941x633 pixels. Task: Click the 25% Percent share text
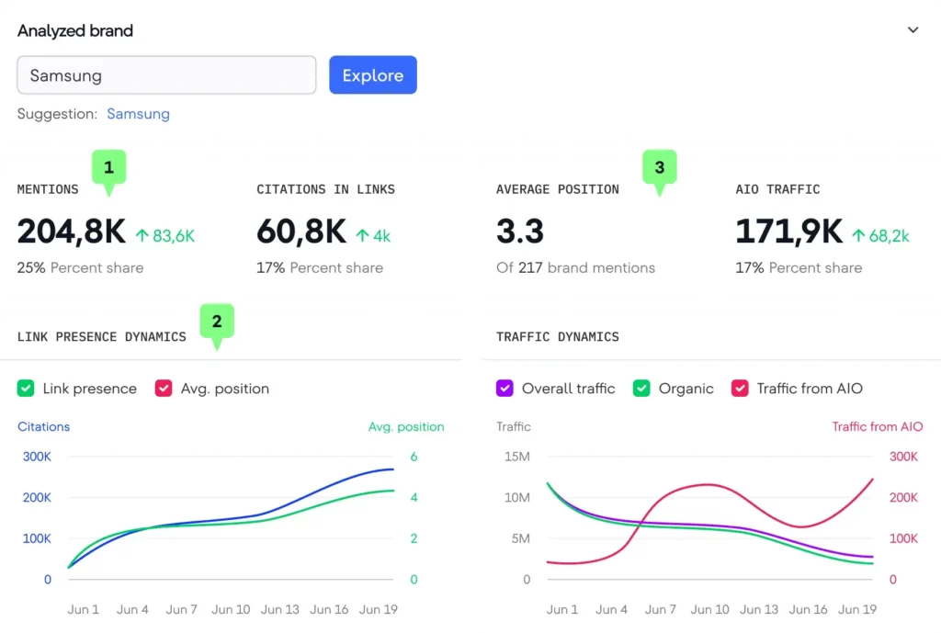point(81,267)
